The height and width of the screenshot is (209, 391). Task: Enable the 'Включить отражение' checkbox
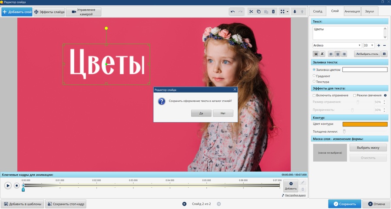click(315, 95)
